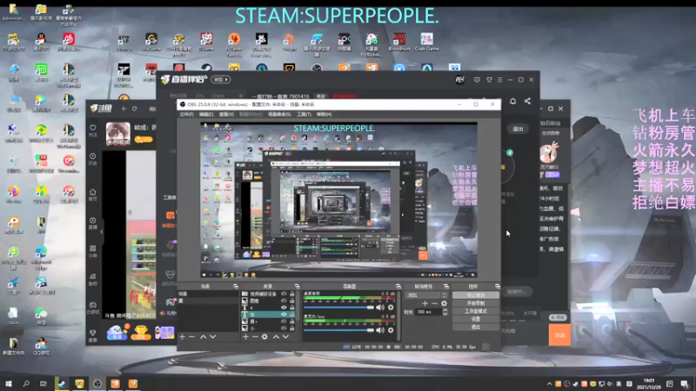This screenshot has height=391, width=696.
Task: Mute desktop audio speaker icon
Action: click(380, 308)
